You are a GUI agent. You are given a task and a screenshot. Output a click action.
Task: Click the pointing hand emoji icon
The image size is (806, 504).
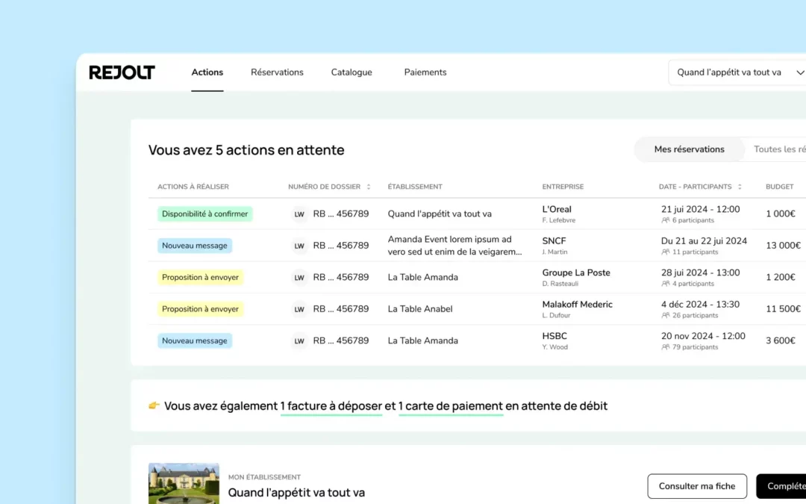[x=154, y=405]
